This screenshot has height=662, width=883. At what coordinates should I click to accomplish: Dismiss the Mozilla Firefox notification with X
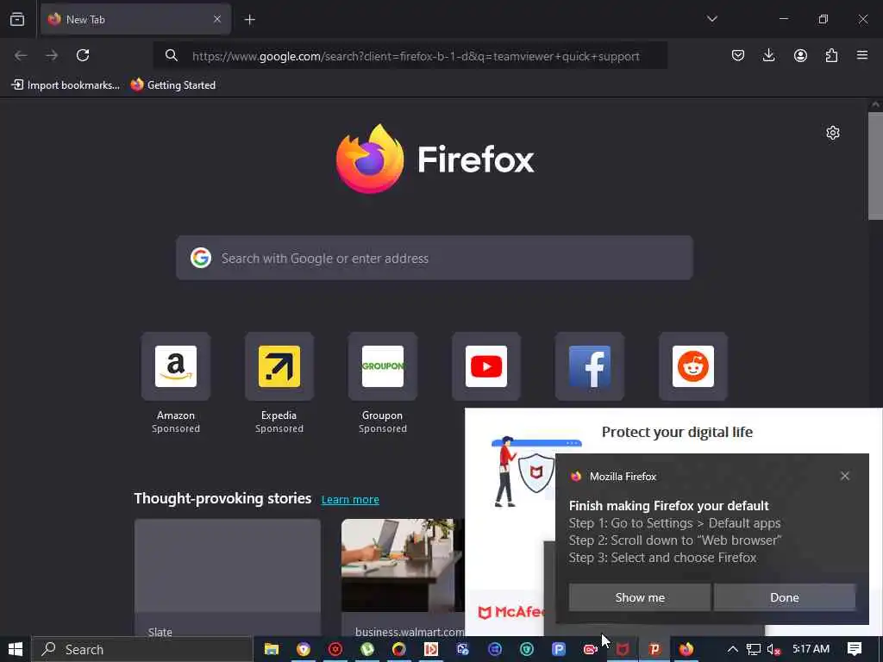(845, 476)
